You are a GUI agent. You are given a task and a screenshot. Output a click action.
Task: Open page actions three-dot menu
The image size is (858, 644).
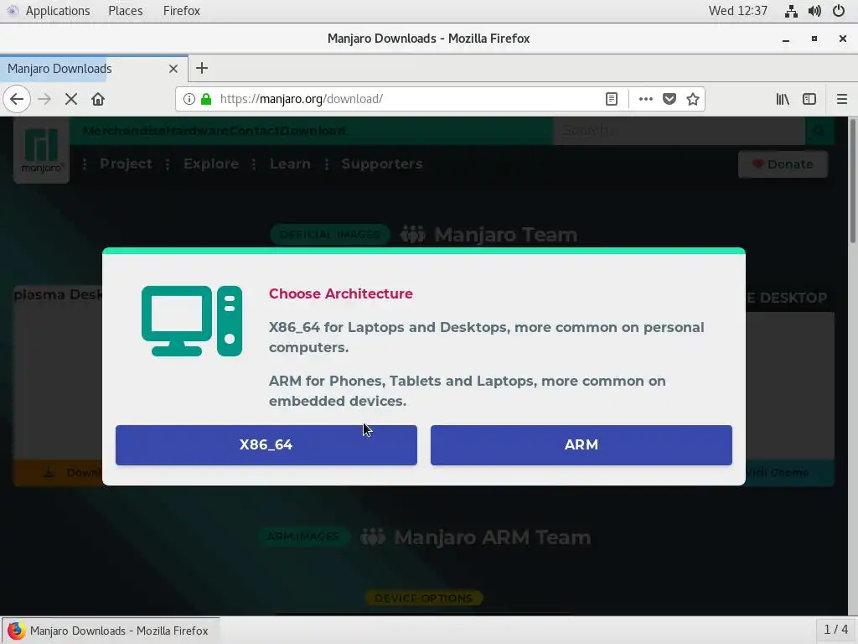(646, 99)
